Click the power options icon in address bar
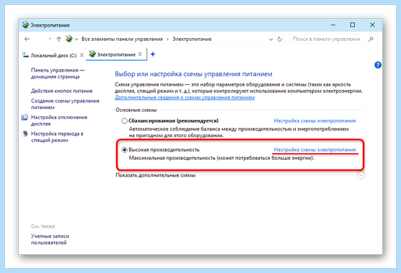 click(69, 39)
